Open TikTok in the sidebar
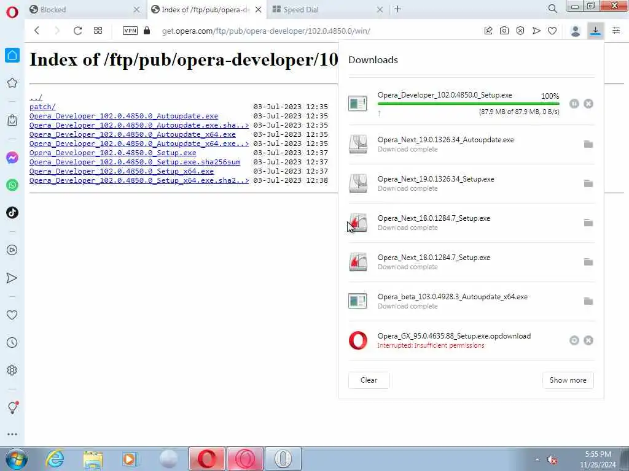 (x=12, y=213)
